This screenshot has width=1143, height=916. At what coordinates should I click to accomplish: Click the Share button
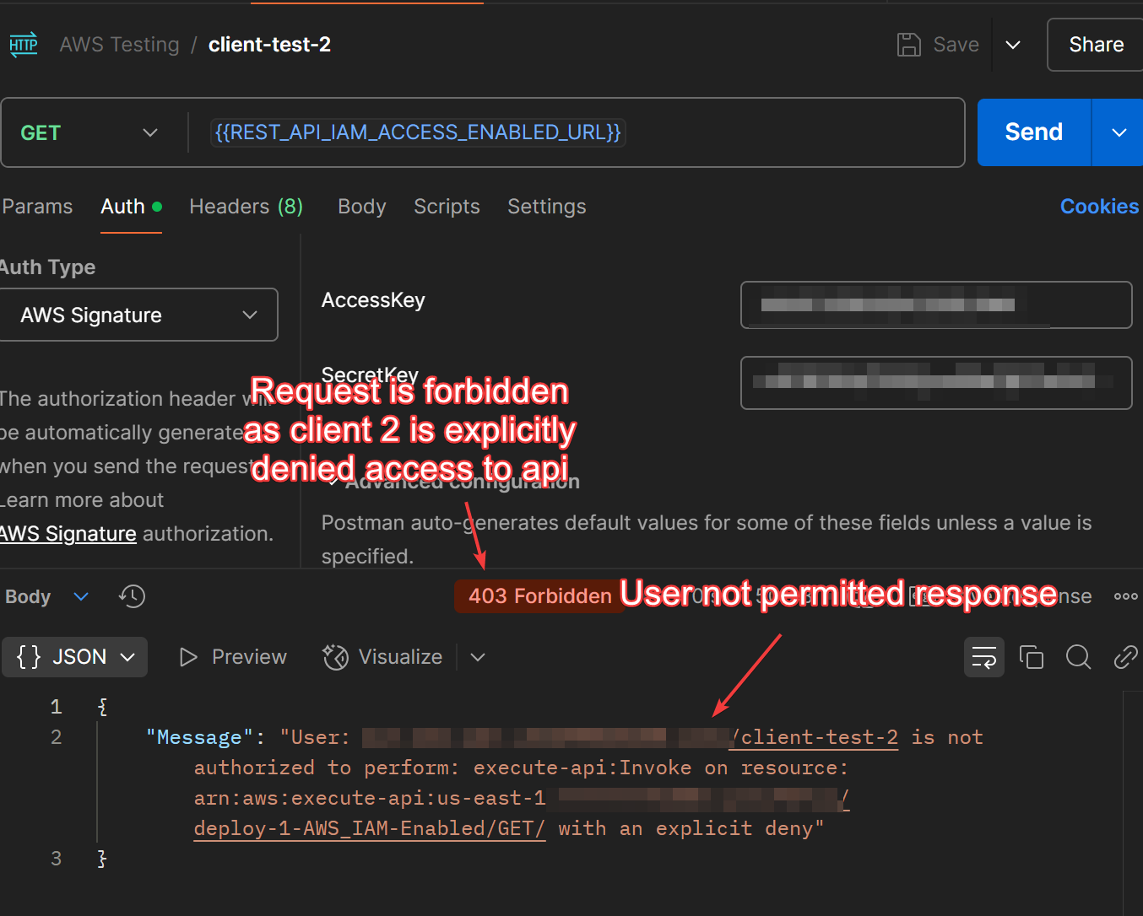[x=1096, y=45]
